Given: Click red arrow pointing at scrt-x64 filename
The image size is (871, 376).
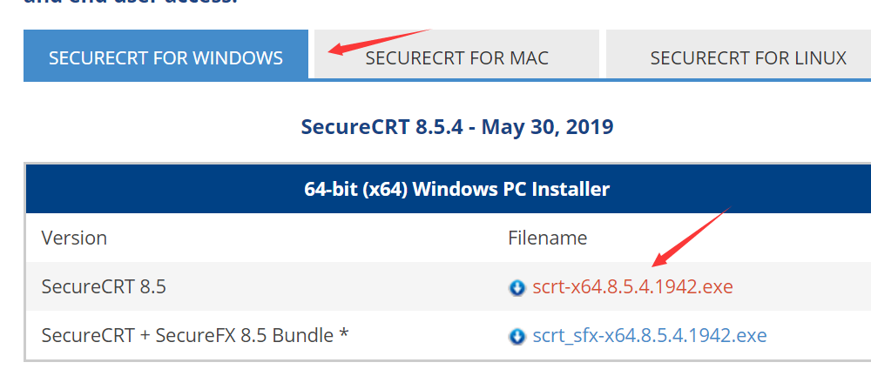Looking at the screenshot, I should point(691,237).
